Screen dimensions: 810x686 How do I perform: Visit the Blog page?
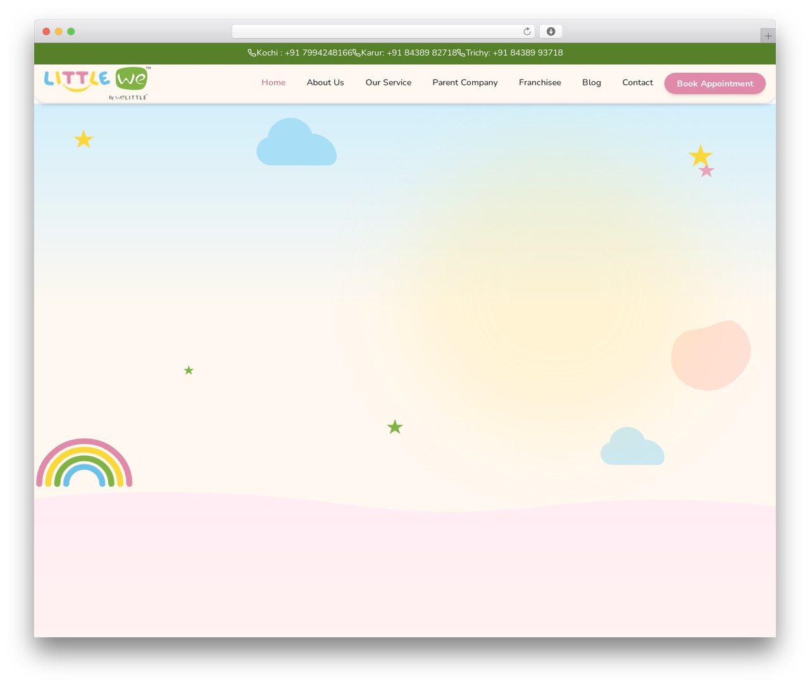point(592,82)
